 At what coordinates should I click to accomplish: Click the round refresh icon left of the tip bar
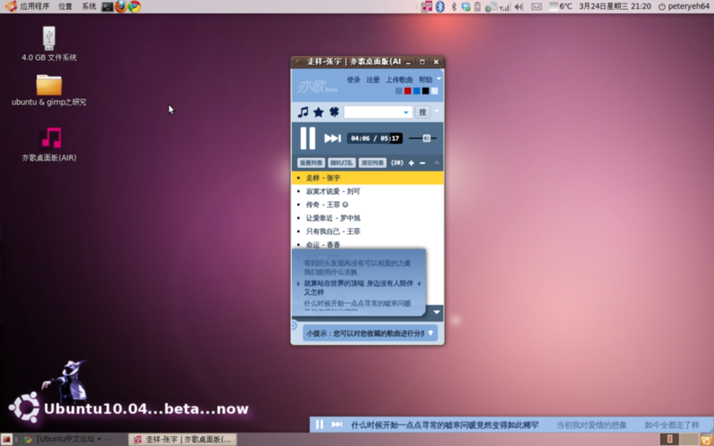point(295,325)
